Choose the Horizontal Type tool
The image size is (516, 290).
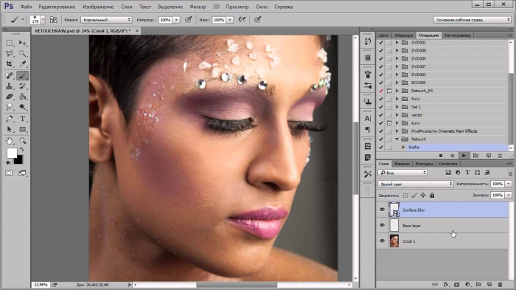22,119
